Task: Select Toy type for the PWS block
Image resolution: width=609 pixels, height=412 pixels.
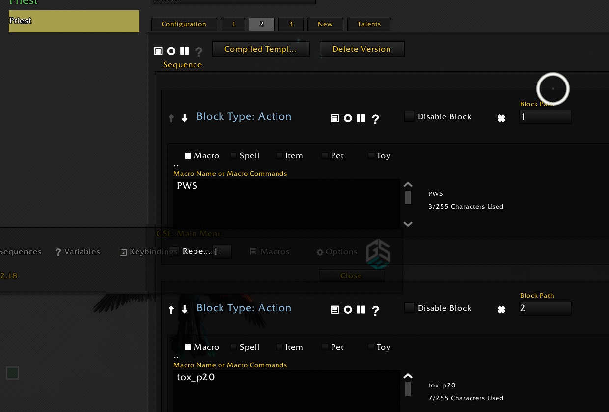Action: tap(371, 156)
